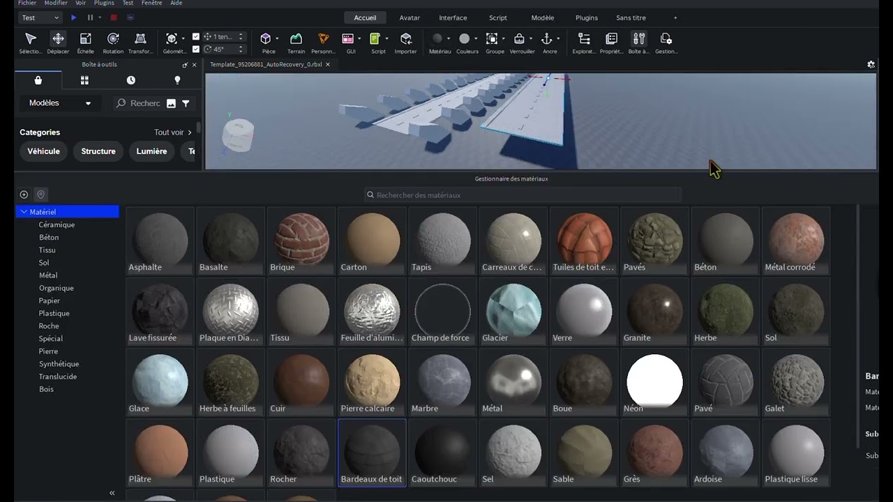Click the Couleurs toolbar icon

coord(464,39)
